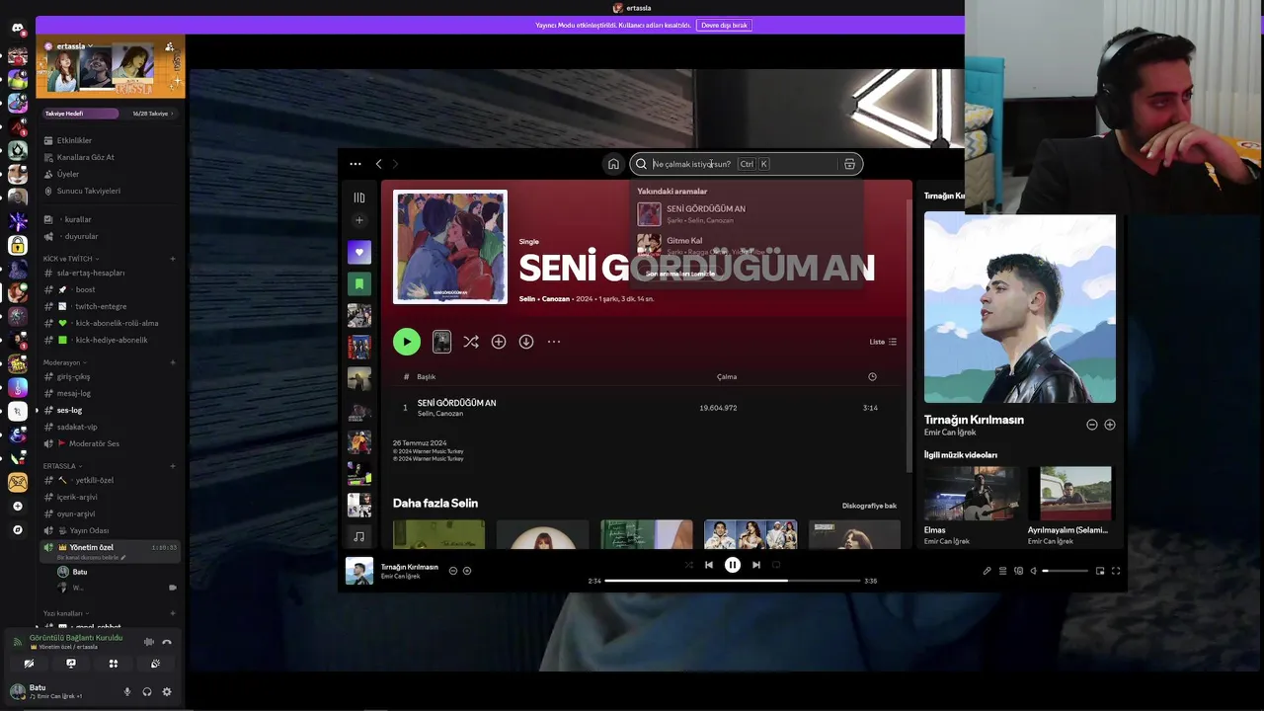This screenshot has width=1264, height=711.
Task: Hide Tırnağın Kırılmasın from player bar minus icon
Action: 453,571
